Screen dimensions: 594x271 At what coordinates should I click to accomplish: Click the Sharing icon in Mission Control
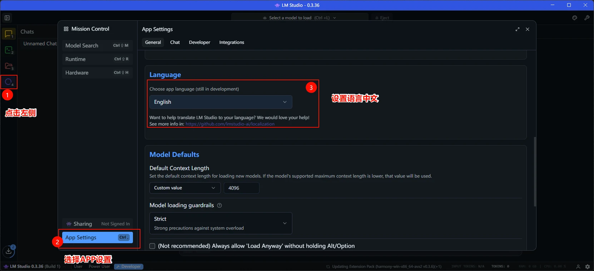[x=69, y=224]
